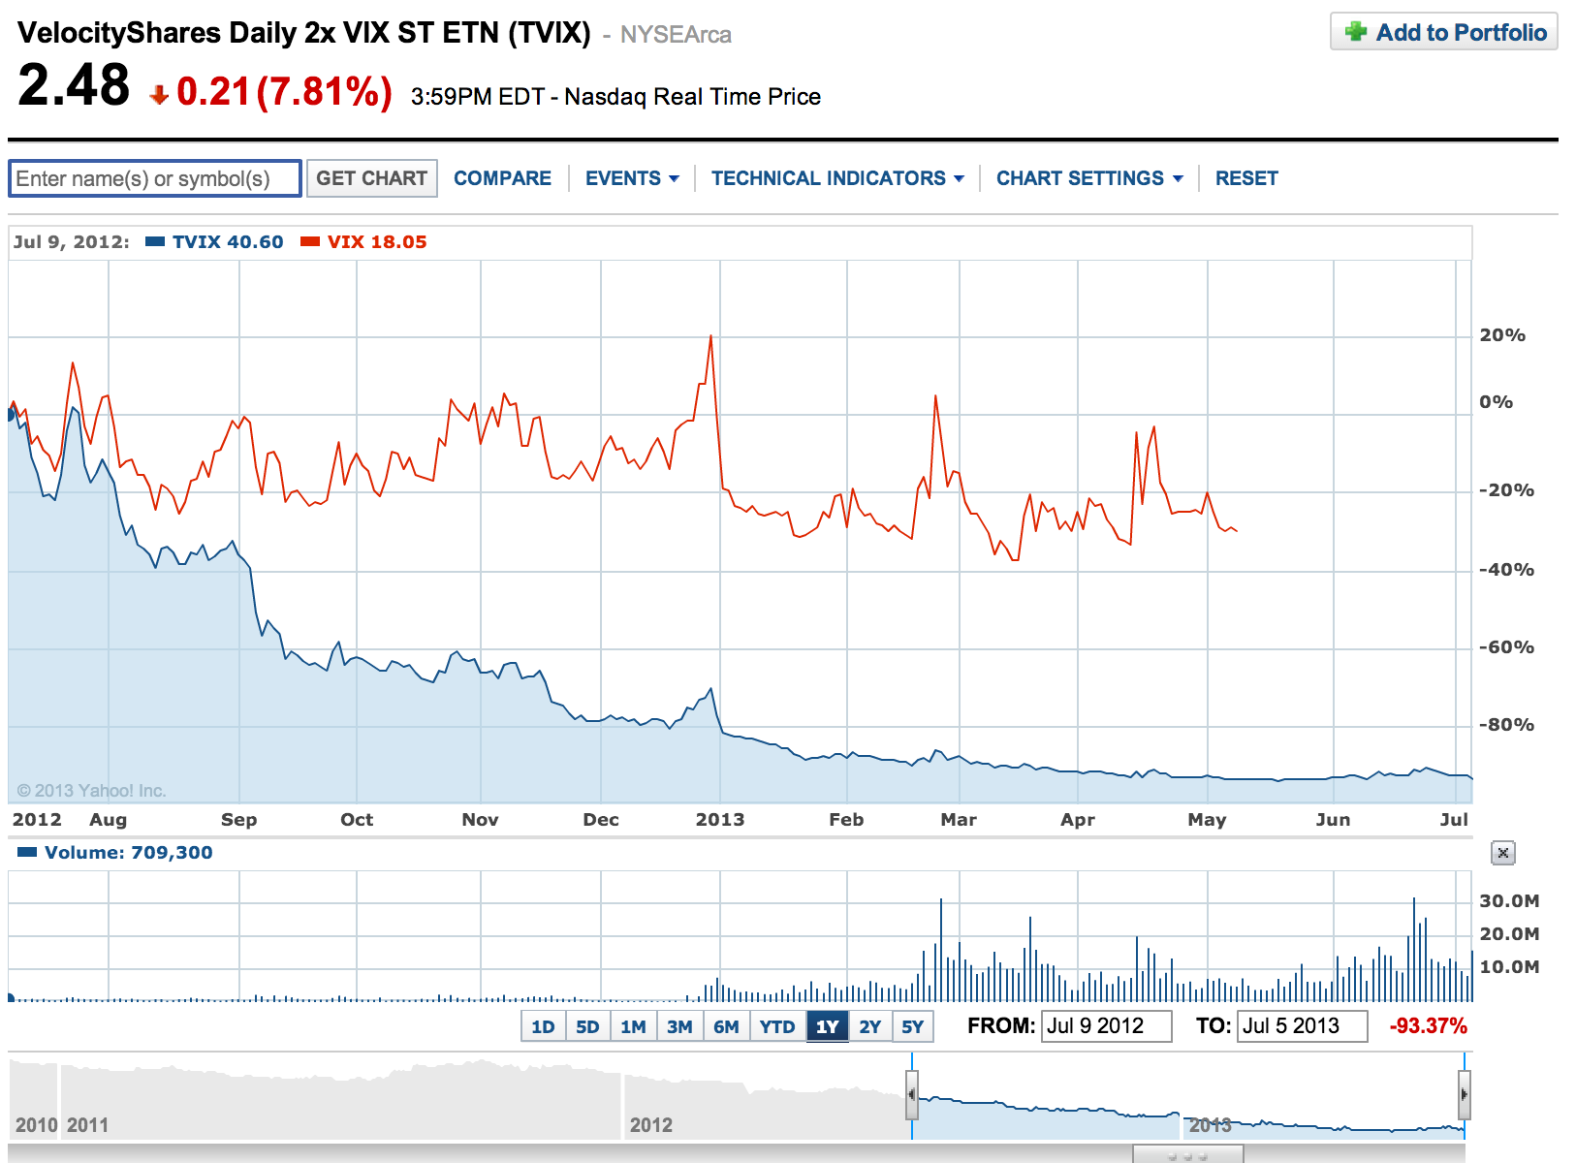Open the CHART SETTINGS dropdown
1576x1163 pixels.
click(x=1089, y=178)
